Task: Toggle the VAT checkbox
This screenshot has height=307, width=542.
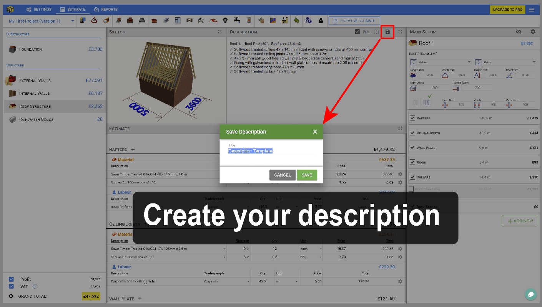Action: (11, 286)
